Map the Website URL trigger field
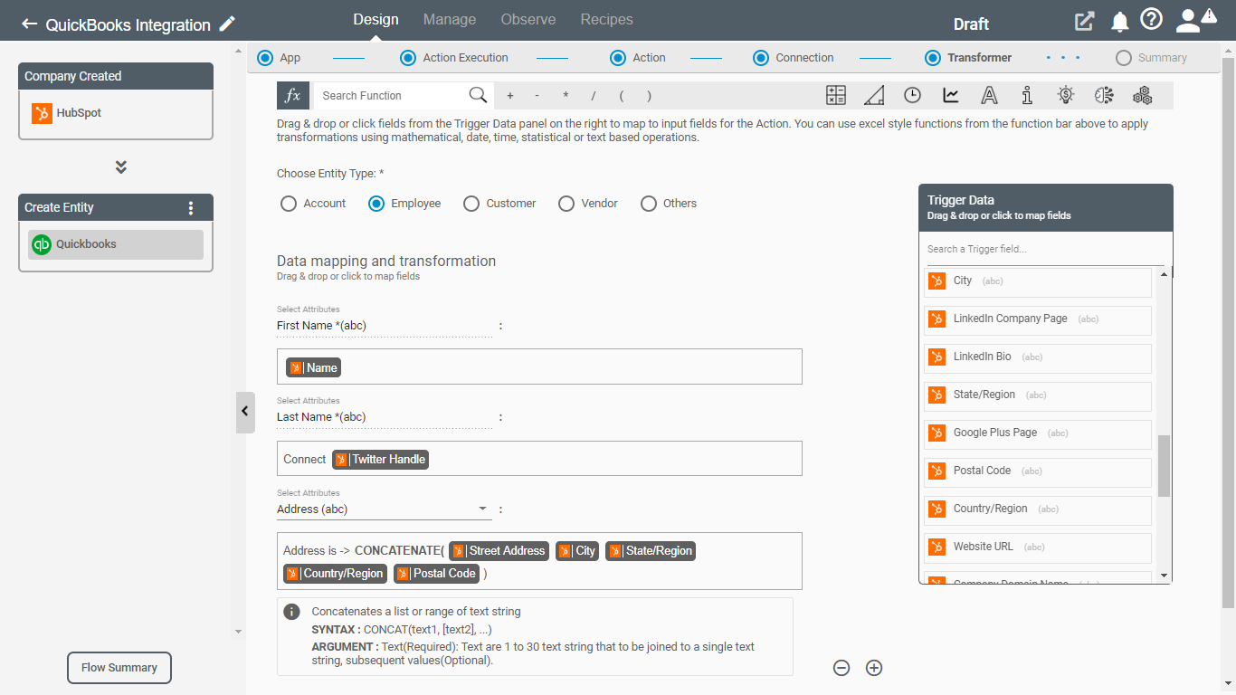The width and height of the screenshot is (1236, 695). click(1038, 547)
